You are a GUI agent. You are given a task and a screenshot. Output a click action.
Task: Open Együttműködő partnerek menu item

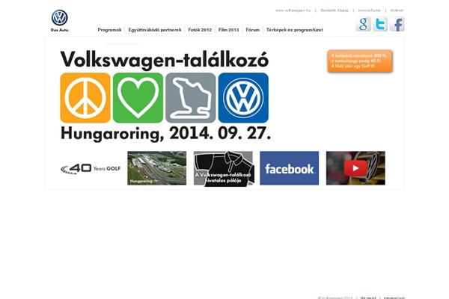[155, 30]
